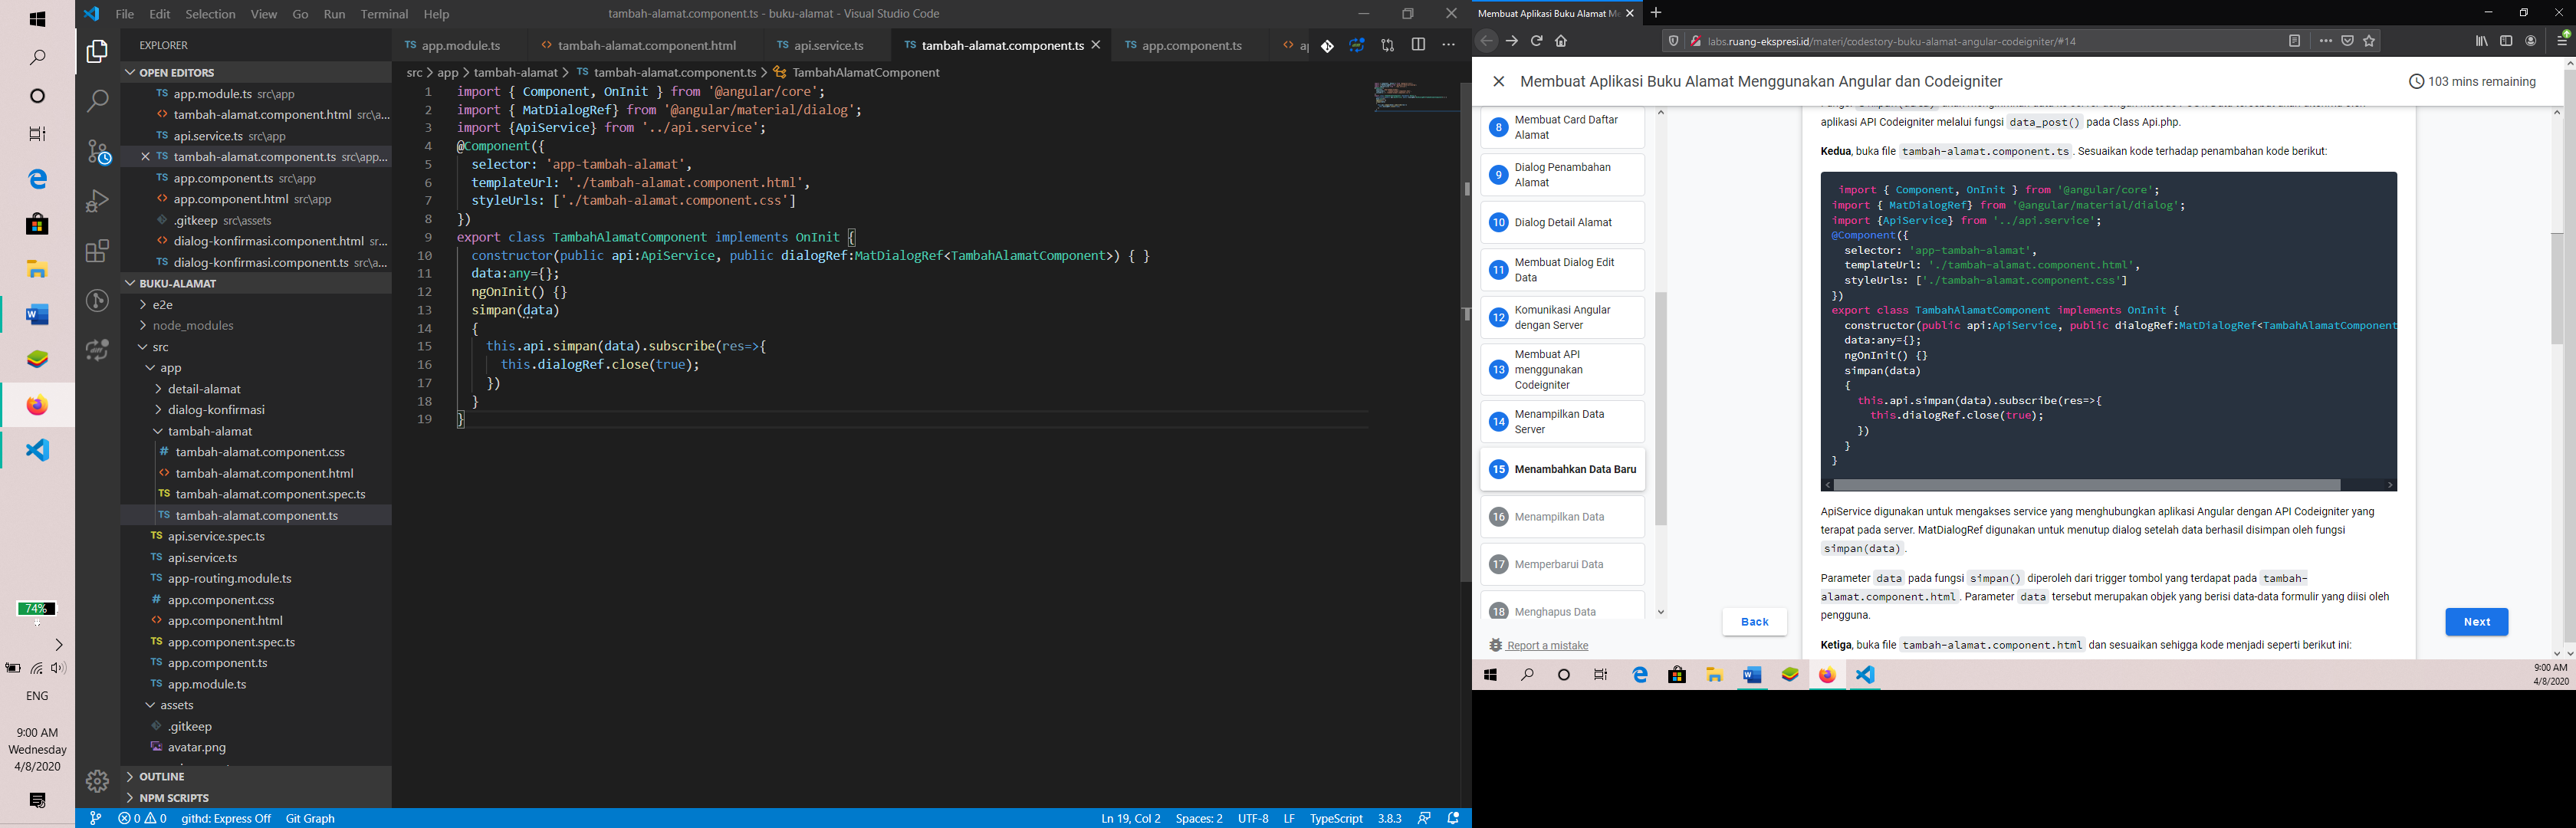Open the Explorer view in VS Code activity bar
Screen dimensions: 2576x828
click(97, 52)
